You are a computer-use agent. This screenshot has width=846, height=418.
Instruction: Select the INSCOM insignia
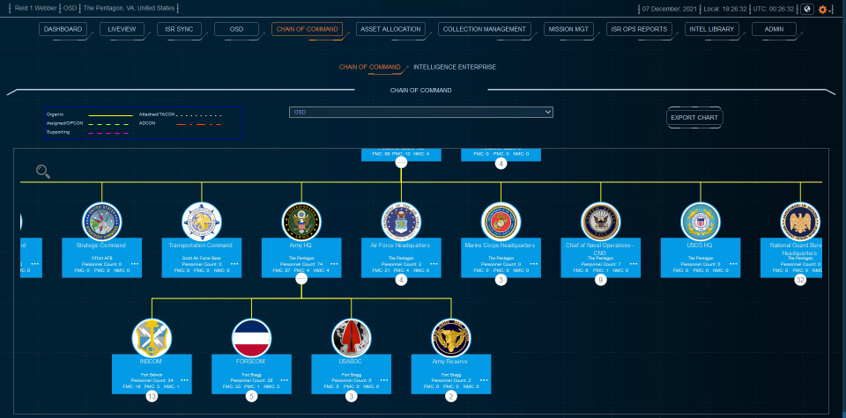point(152,338)
